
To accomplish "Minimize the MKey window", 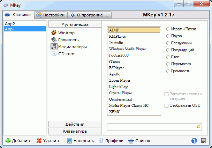I will coord(179,4).
